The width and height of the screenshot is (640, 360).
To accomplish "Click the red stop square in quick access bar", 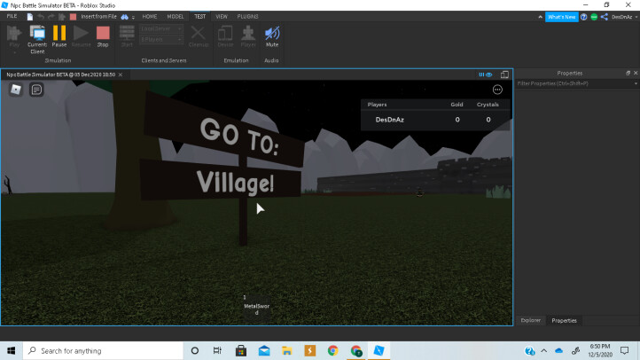I will pyautogui.click(x=73, y=17).
